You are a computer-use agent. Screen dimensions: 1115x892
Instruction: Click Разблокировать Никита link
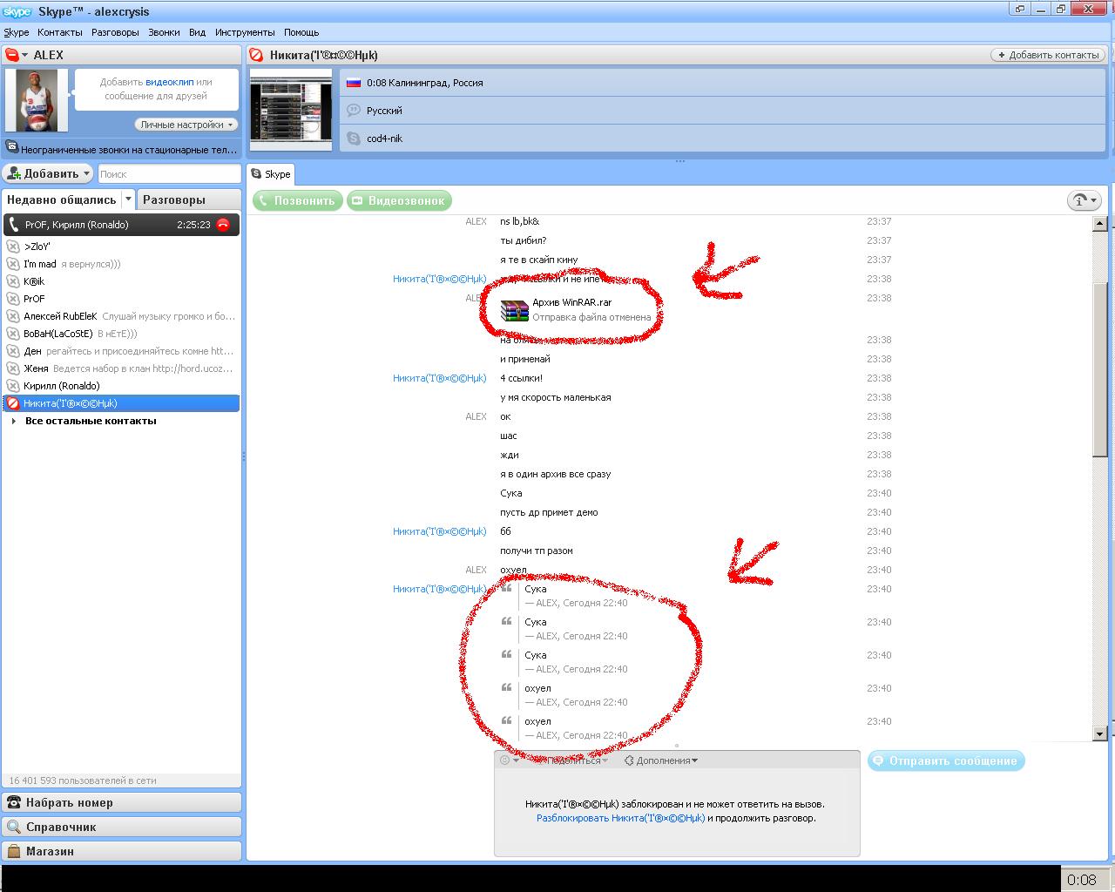tap(620, 818)
